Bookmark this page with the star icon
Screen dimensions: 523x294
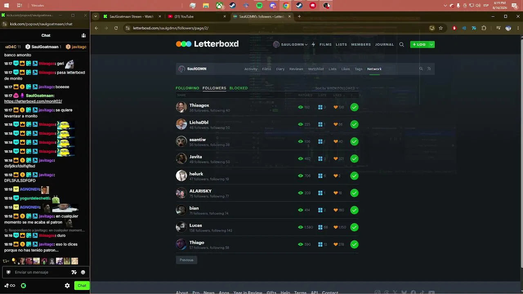point(441,28)
